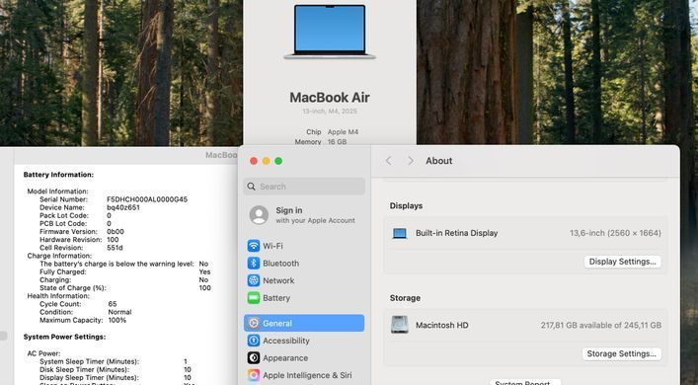
Task: Click the Macintosh HD disk icon
Action: (400, 325)
